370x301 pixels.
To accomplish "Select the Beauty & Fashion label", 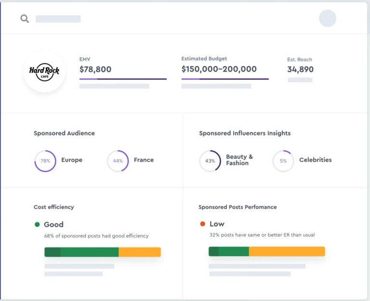I will 239,160.
